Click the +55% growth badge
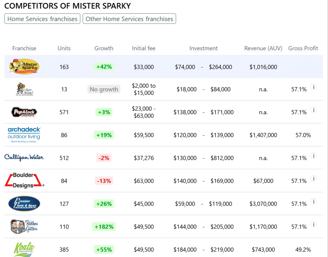 click(x=104, y=249)
